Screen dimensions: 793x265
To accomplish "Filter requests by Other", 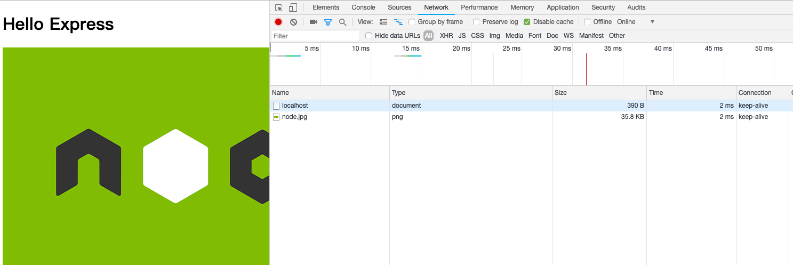I will 617,36.
